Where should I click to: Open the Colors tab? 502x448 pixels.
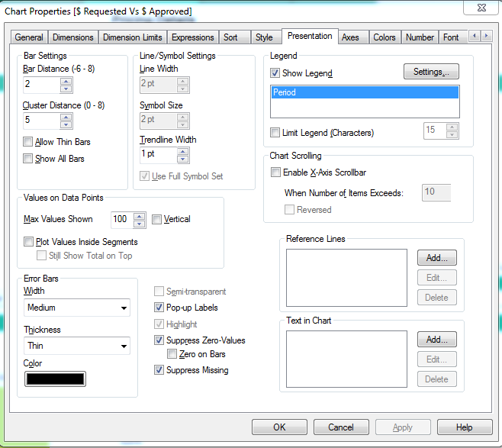(385, 37)
